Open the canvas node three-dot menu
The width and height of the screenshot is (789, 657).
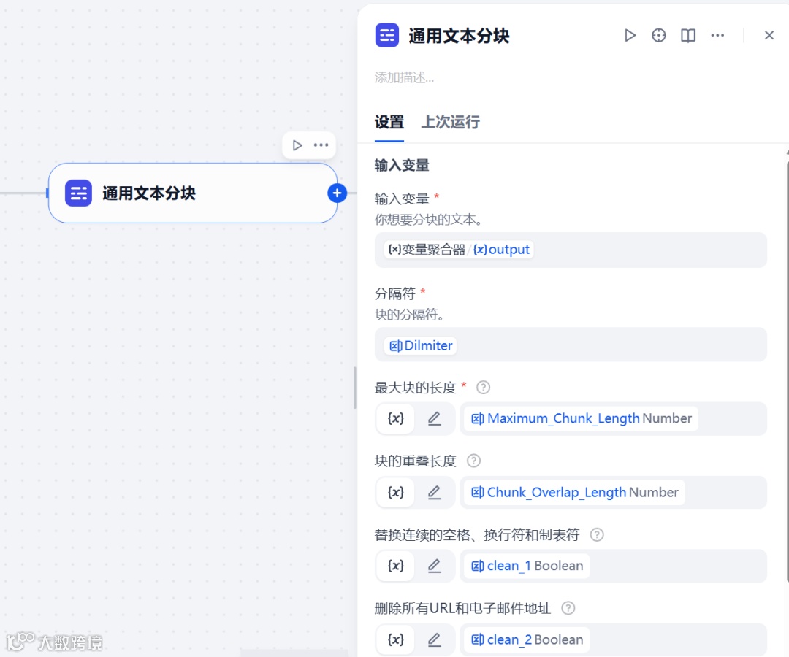(x=321, y=145)
